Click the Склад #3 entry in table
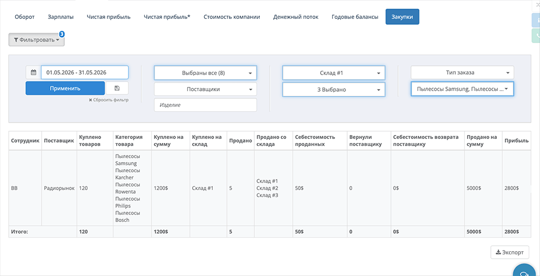 coord(267,196)
